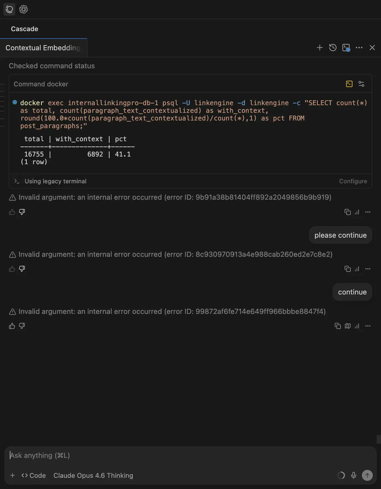
Task: Select the total value 16755
Action: (x=34, y=154)
